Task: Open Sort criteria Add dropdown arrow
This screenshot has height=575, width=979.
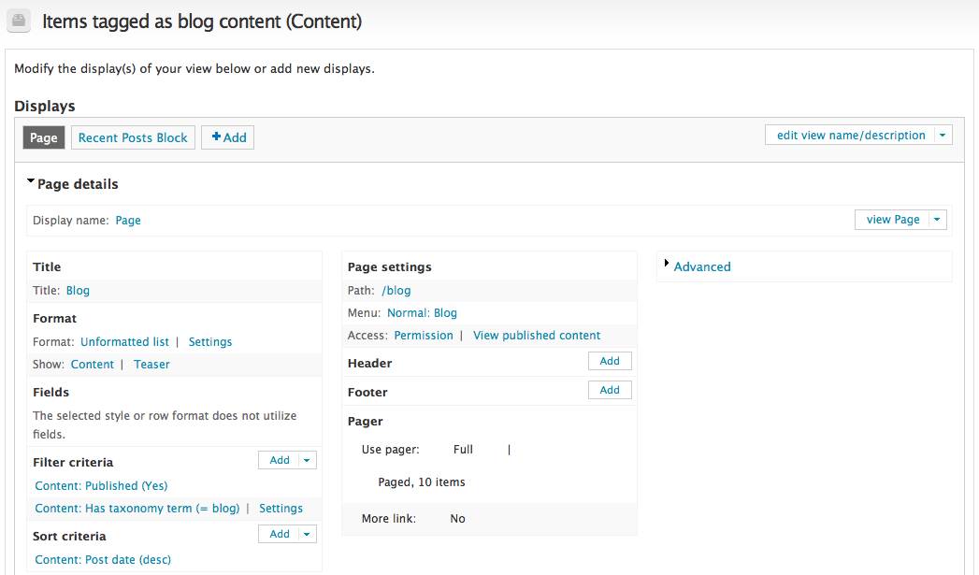Action: tap(308, 534)
